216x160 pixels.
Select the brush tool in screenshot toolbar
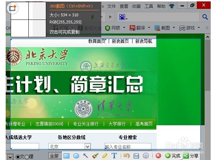click(95, 156)
